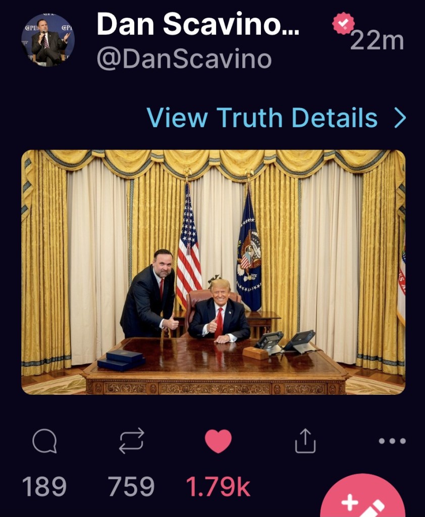Share the post via upload icon
The height and width of the screenshot is (517, 425).
pos(305,441)
